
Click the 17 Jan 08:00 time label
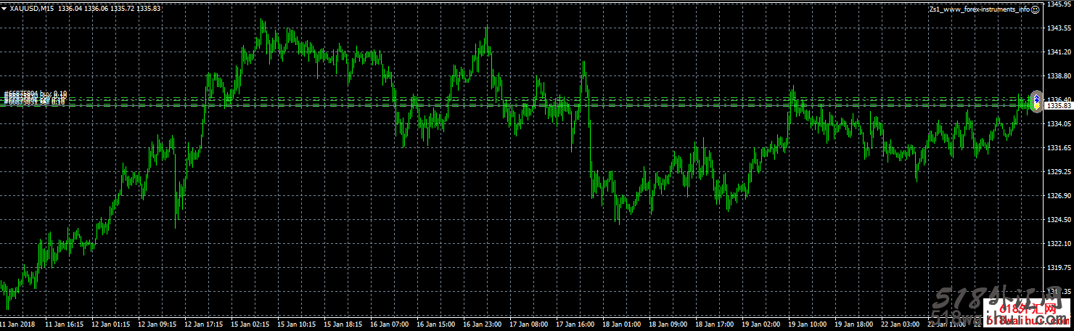point(530,324)
